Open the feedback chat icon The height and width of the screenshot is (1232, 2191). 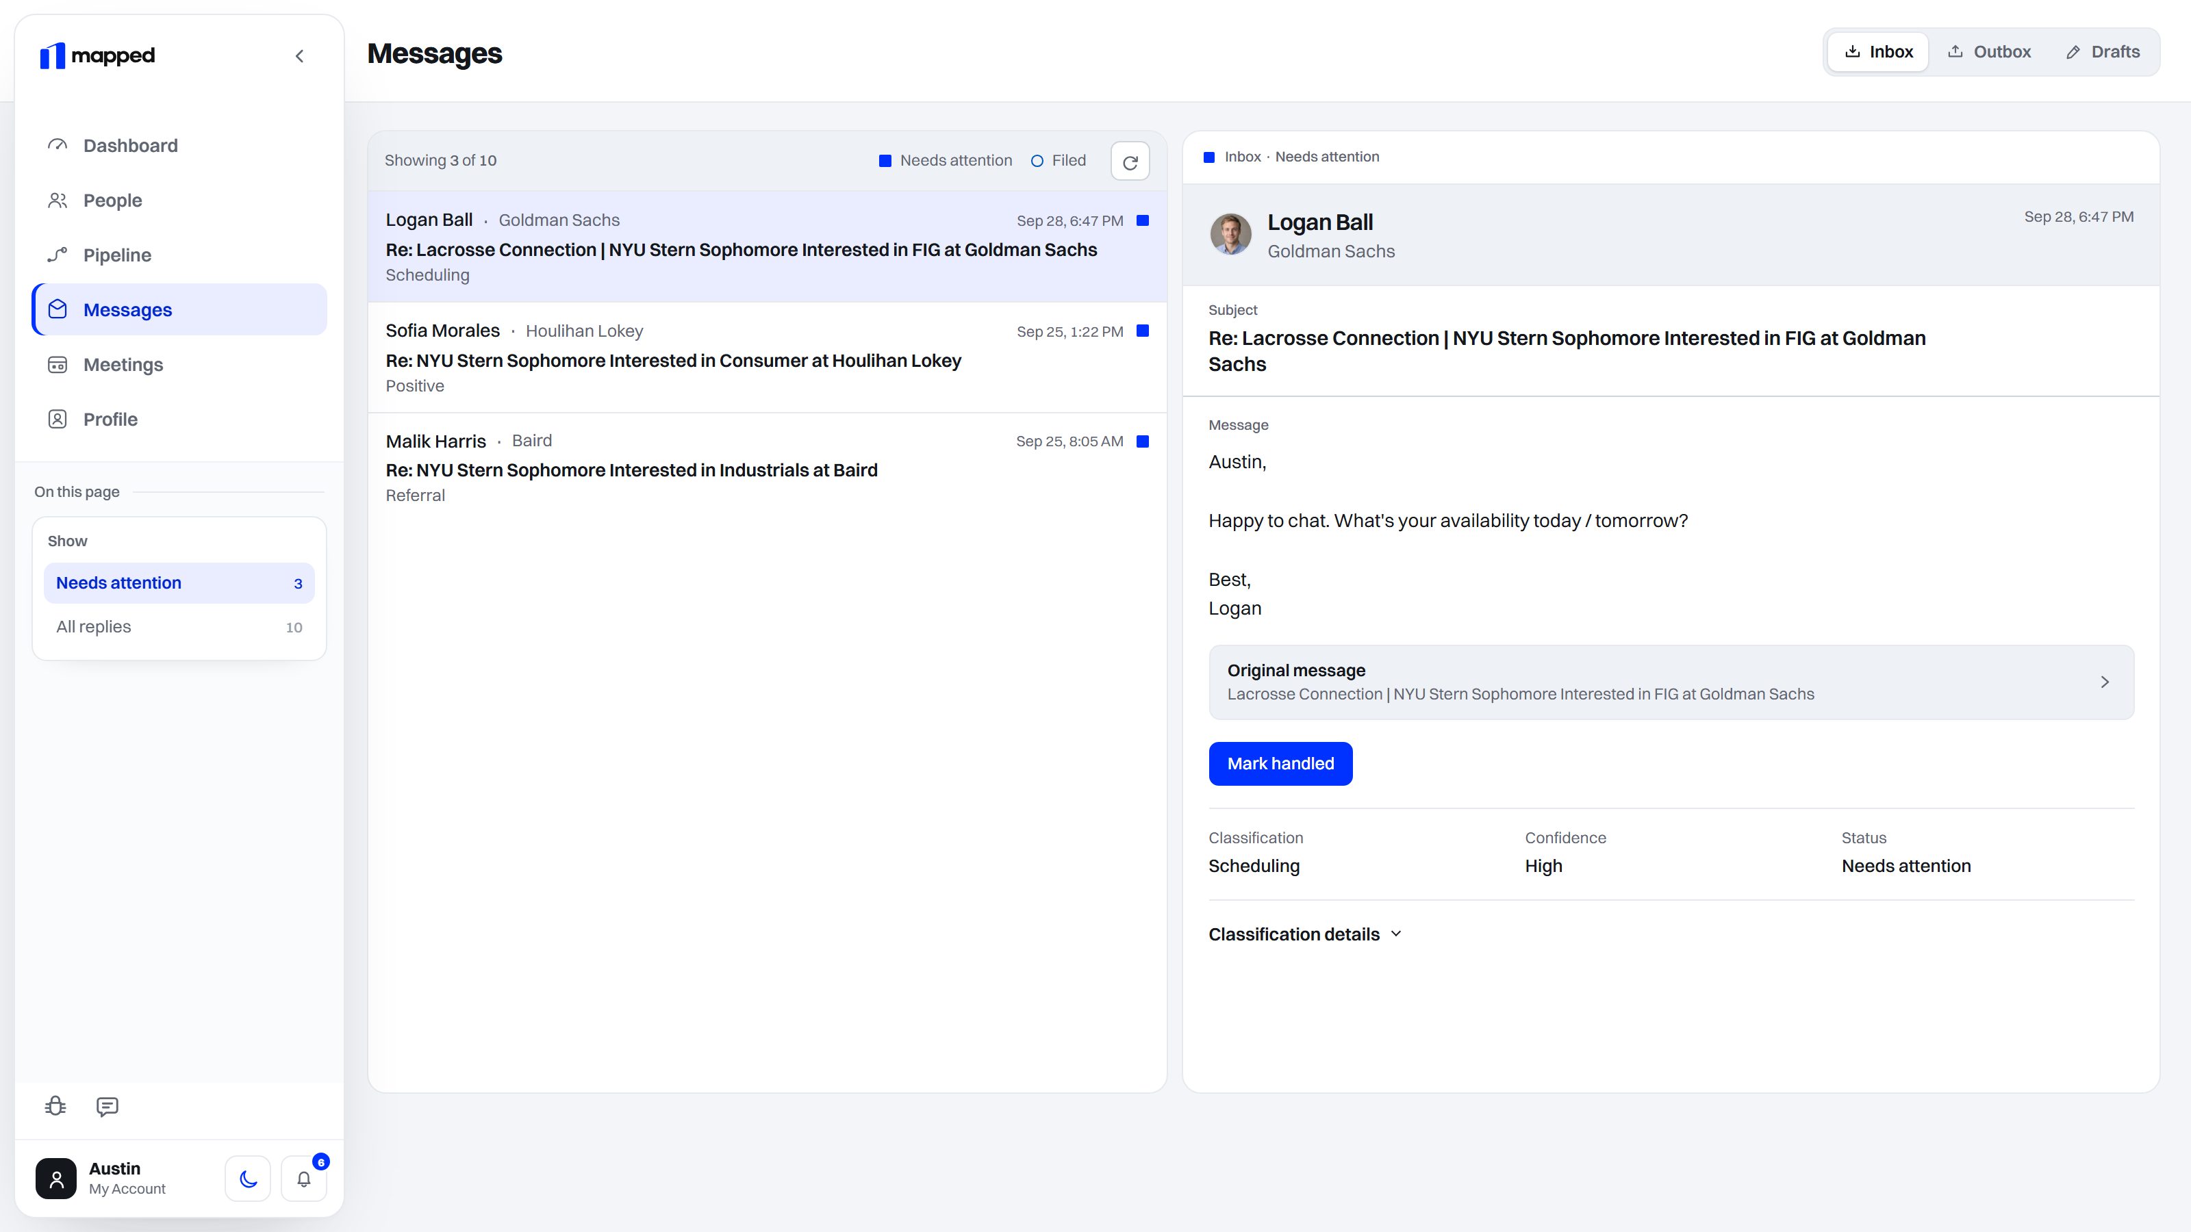point(107,1106)
